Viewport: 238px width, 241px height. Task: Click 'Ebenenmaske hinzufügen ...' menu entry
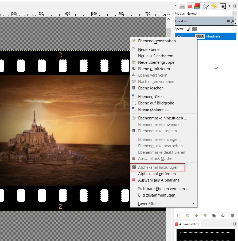(x=162, y=118)
